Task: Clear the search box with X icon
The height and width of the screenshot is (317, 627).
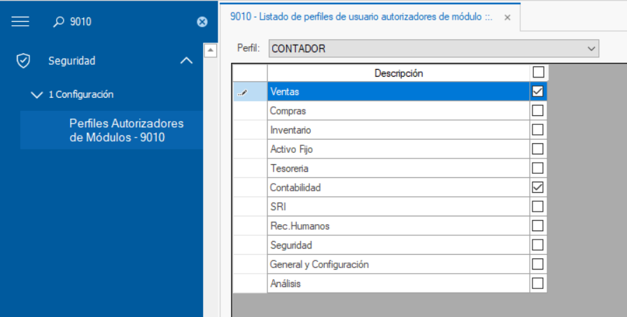Action: click(x=202, y=22)
